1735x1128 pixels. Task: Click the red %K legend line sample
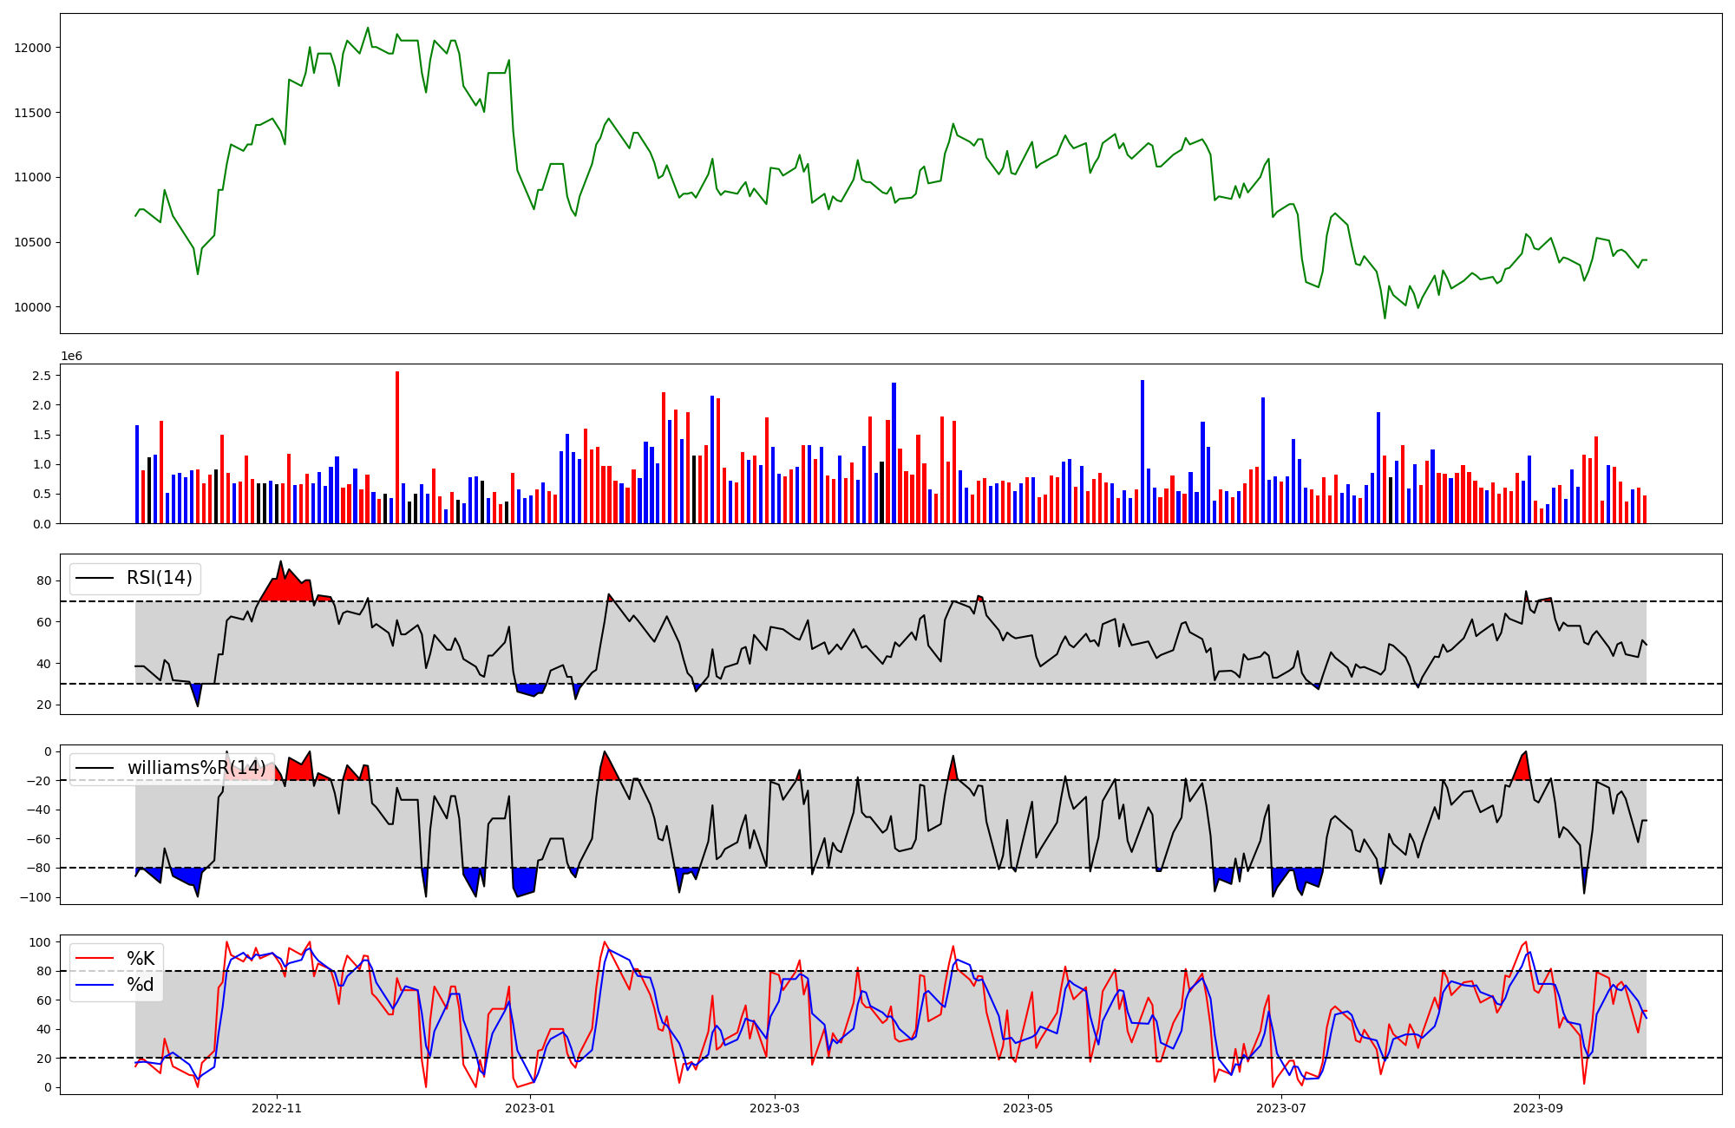click(95, 958)
